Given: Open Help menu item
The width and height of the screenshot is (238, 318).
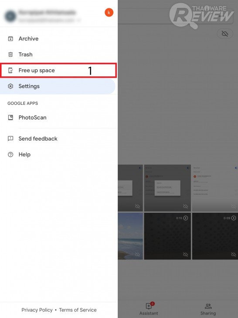Looking at the screenshot, I should click(59, 155).
